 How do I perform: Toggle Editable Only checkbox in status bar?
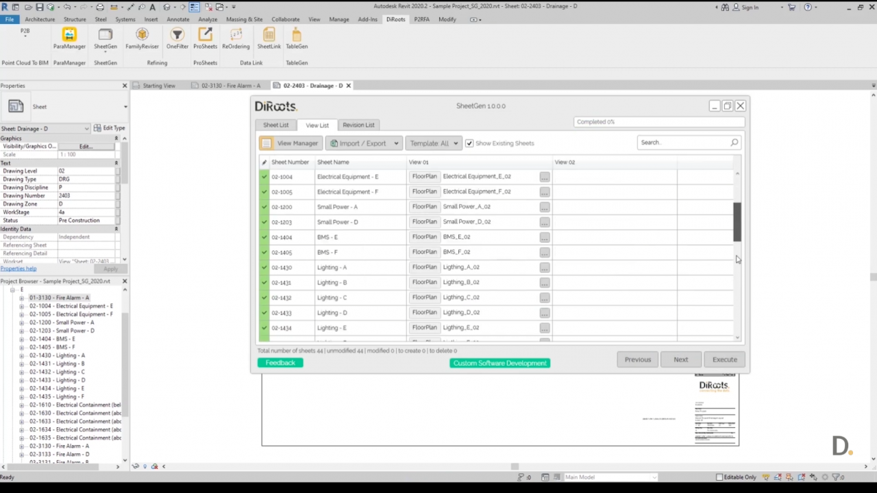(719, 477)
